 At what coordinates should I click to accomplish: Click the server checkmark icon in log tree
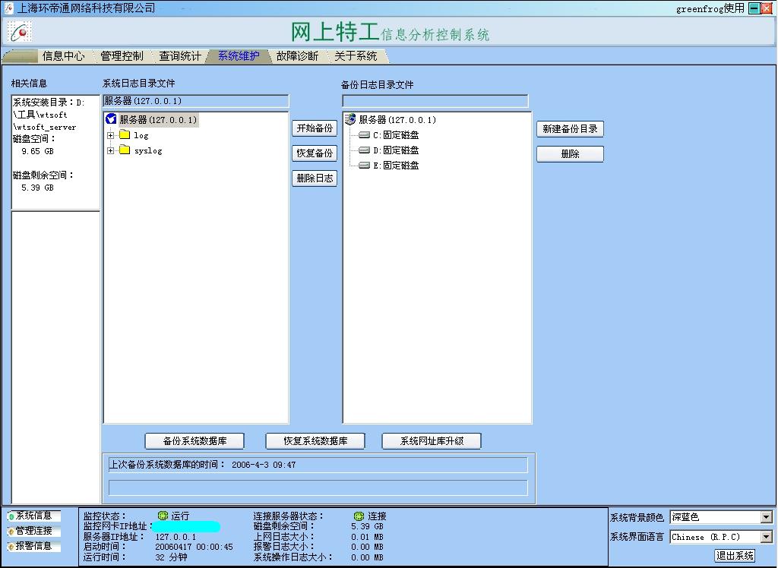point(111,119)
